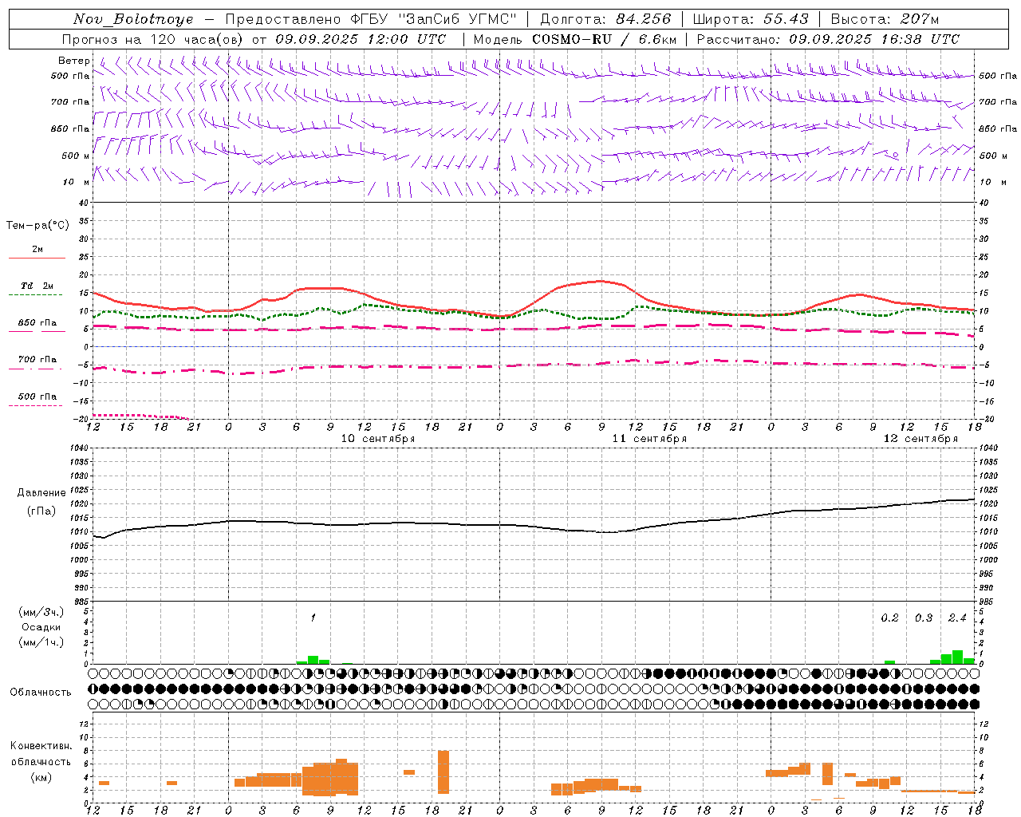Click the '10 сентября' date label
This screenshot has width=1021, height=817.
pyautogui.click(x=378, y=439)
